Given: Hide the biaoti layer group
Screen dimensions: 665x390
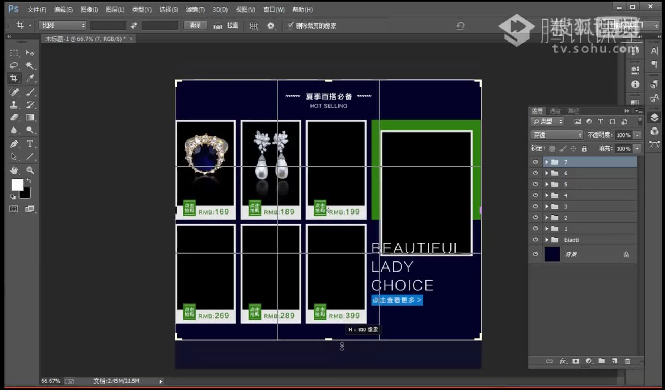Looking at the screenshot, I should point(535,240).
